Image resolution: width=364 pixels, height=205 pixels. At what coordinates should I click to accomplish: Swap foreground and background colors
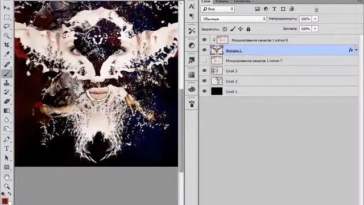tap(10, 194)
